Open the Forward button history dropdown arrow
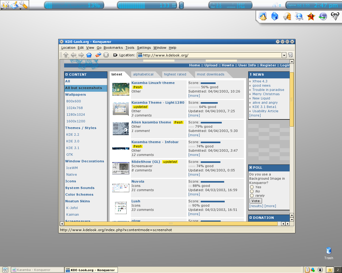Viewport: 342px width, 273px height. (x=84, y=57)
